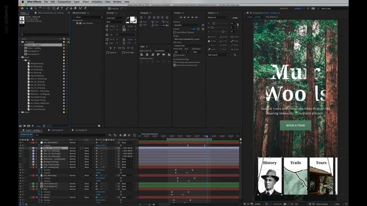Toggle Cache Before Playback checkbox
Viewport: 367px width, 206px height.
[x=174, y=33]
